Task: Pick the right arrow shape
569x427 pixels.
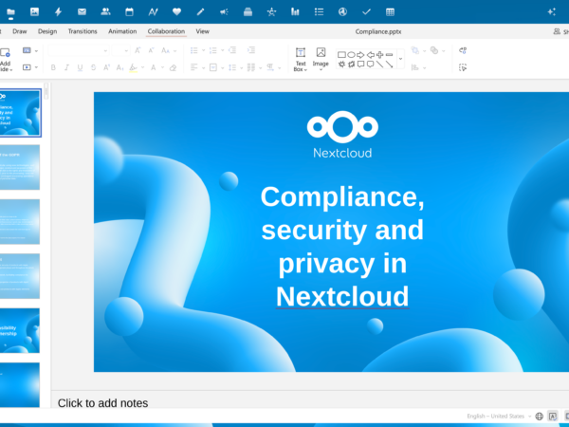Action: pyautogui.click(x=360, y=55)
